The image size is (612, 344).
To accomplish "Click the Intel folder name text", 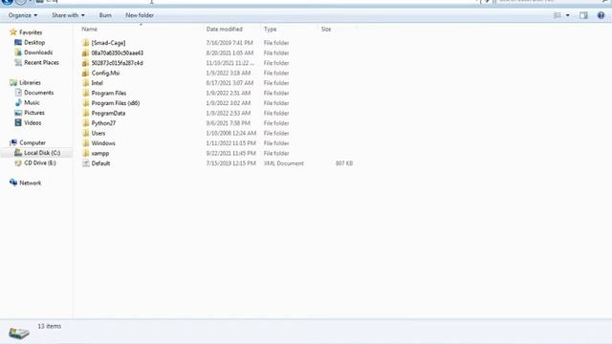I will click(98, 83).
